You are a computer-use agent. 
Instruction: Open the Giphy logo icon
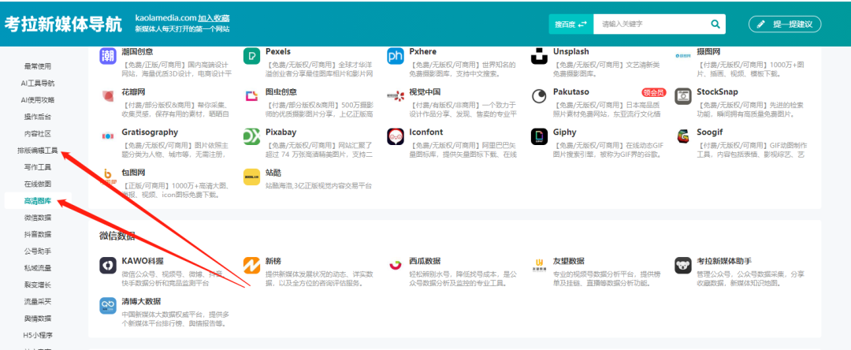coord(540,136)
